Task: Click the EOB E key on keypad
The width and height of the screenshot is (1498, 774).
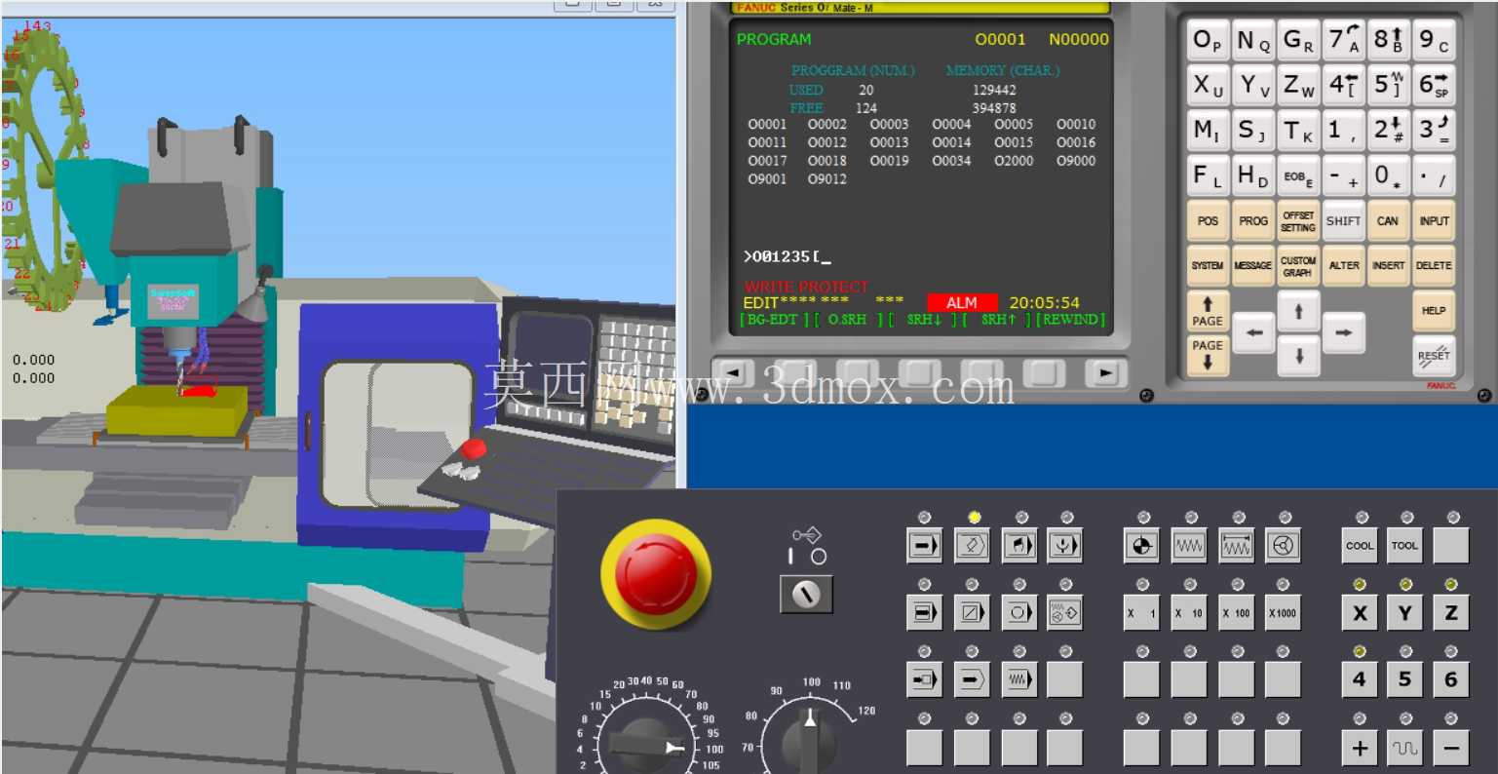Action: 1298,176
